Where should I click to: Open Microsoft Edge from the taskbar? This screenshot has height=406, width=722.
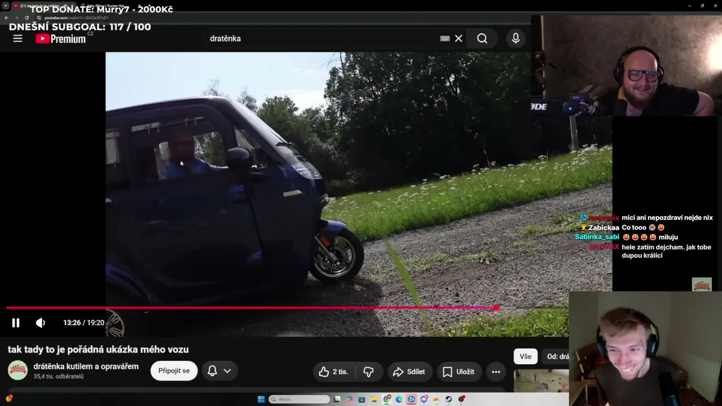pos(399,399)
